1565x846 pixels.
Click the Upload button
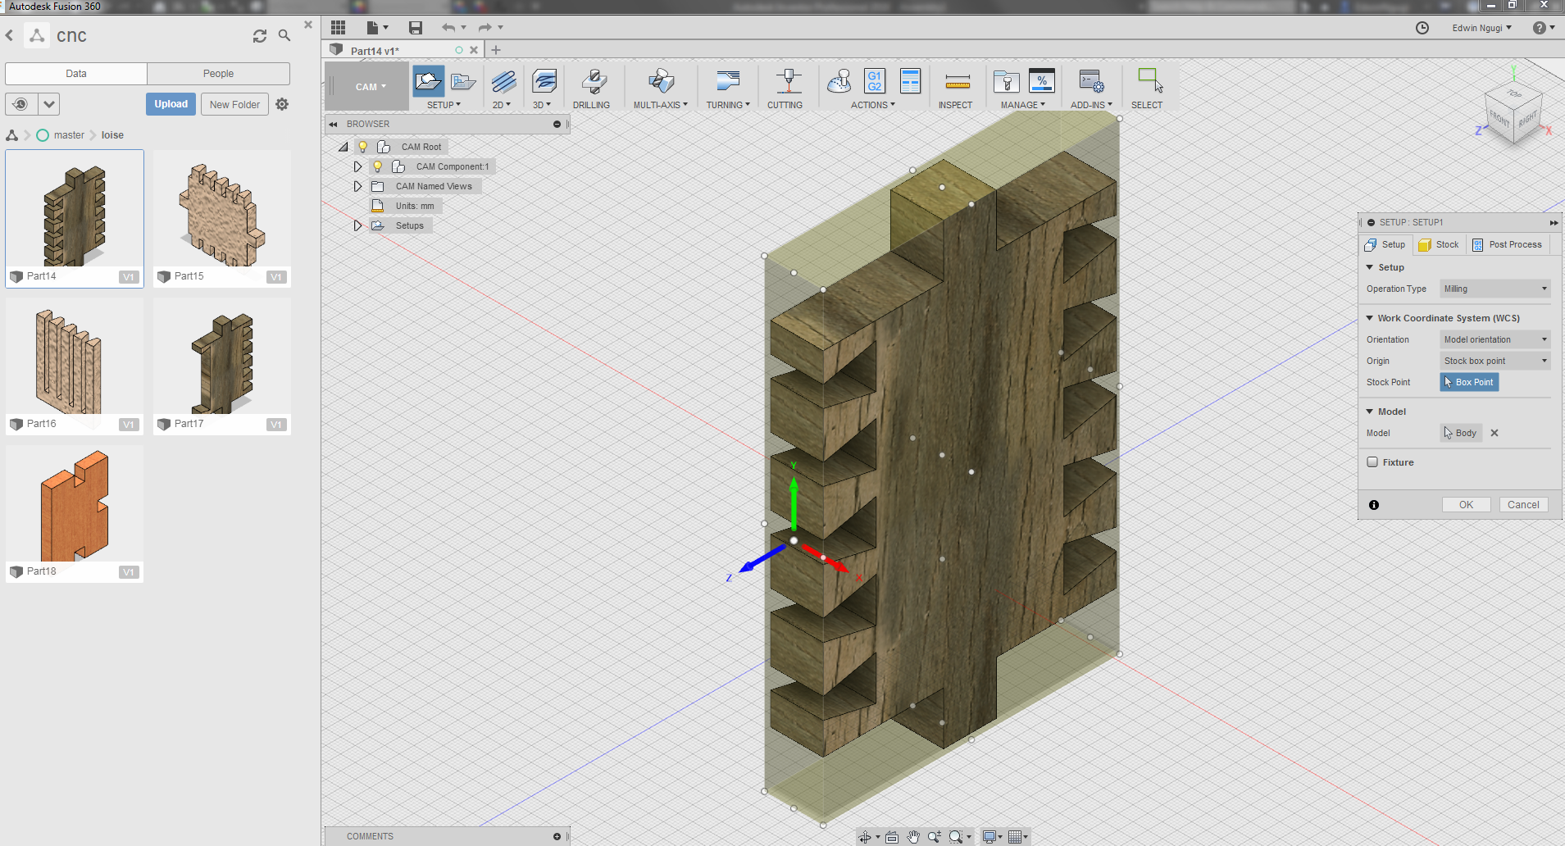(x=171, y=104)
